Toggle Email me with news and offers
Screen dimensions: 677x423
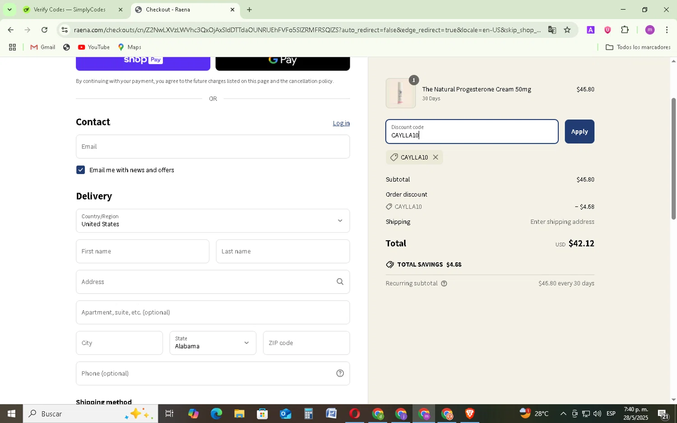tap(80, 170)
